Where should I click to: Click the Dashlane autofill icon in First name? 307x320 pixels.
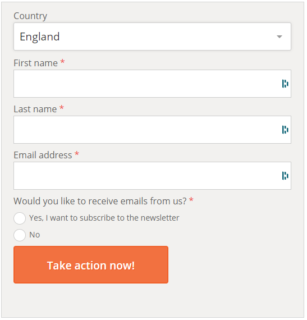[285, 84]
